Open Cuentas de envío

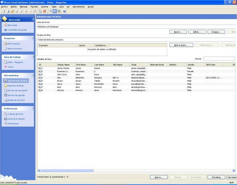[x=14, y=114]
